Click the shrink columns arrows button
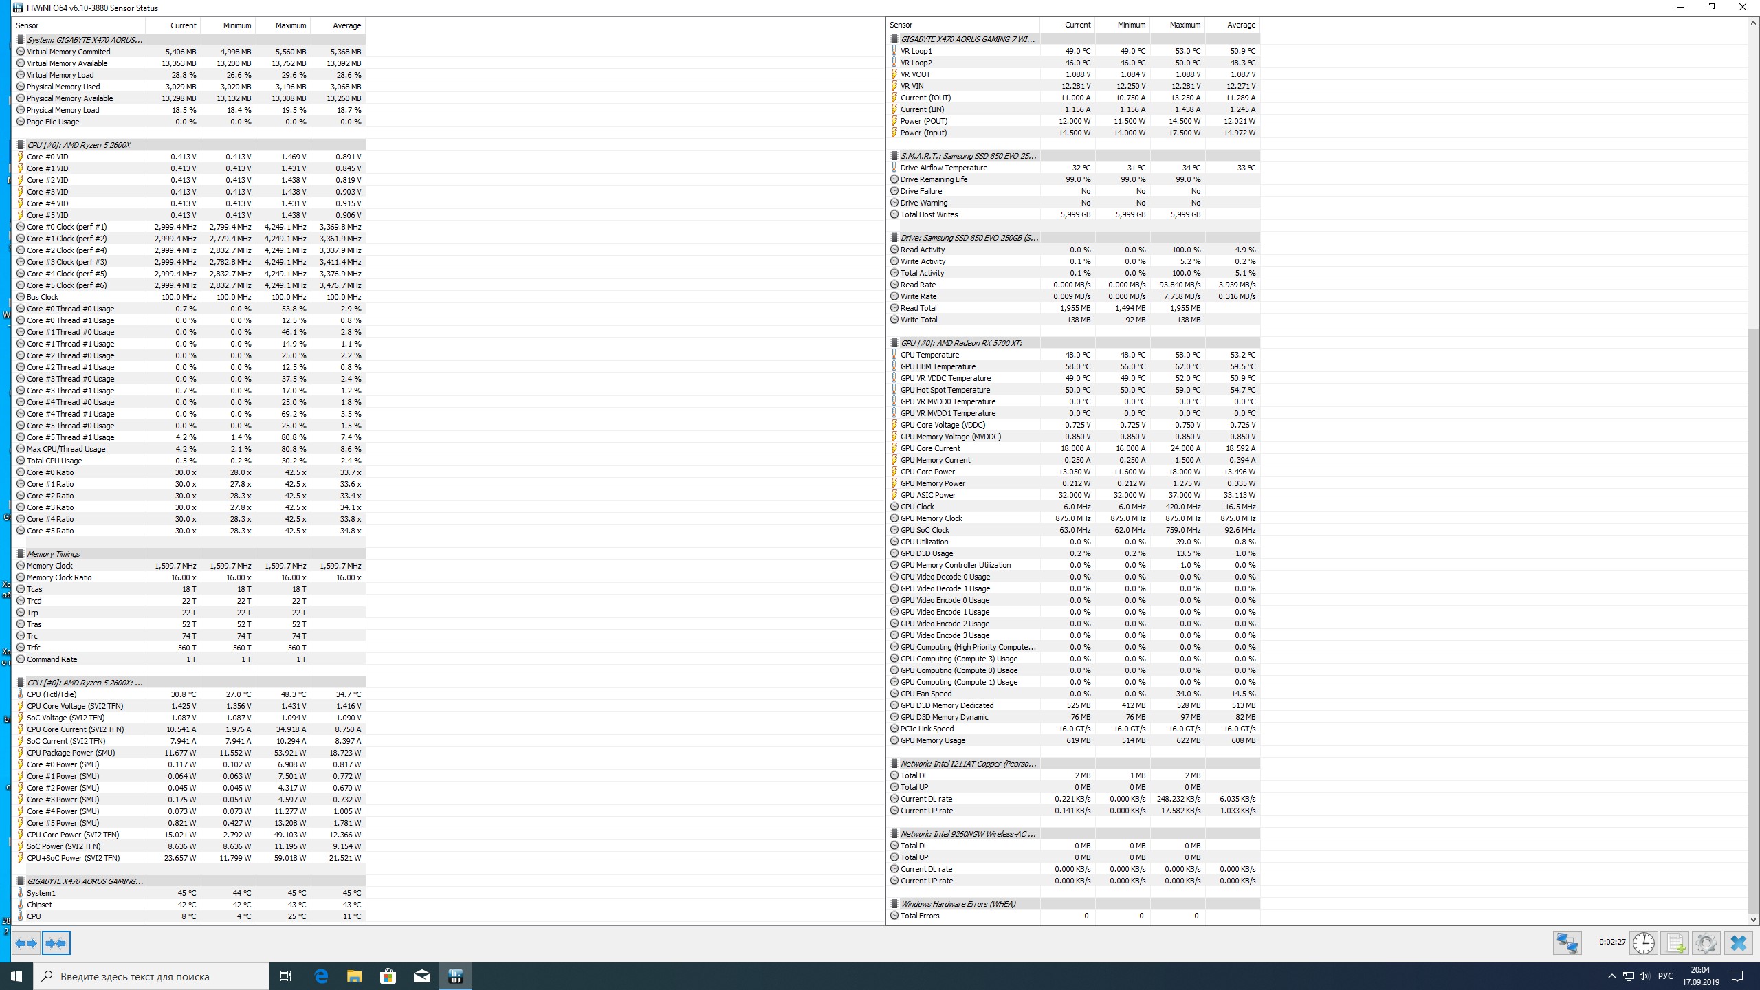1760x990 pixels. pos(56,943)
